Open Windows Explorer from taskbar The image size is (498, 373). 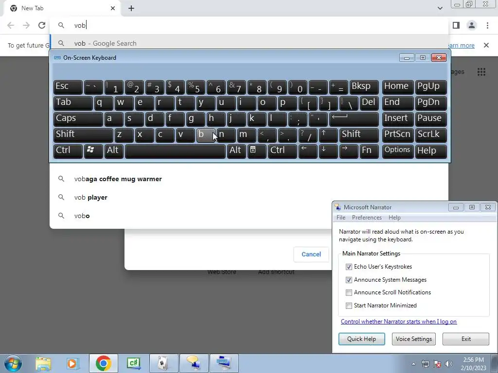43,363
